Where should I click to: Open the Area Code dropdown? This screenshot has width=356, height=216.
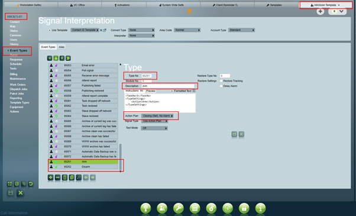[x=187, y=30]
